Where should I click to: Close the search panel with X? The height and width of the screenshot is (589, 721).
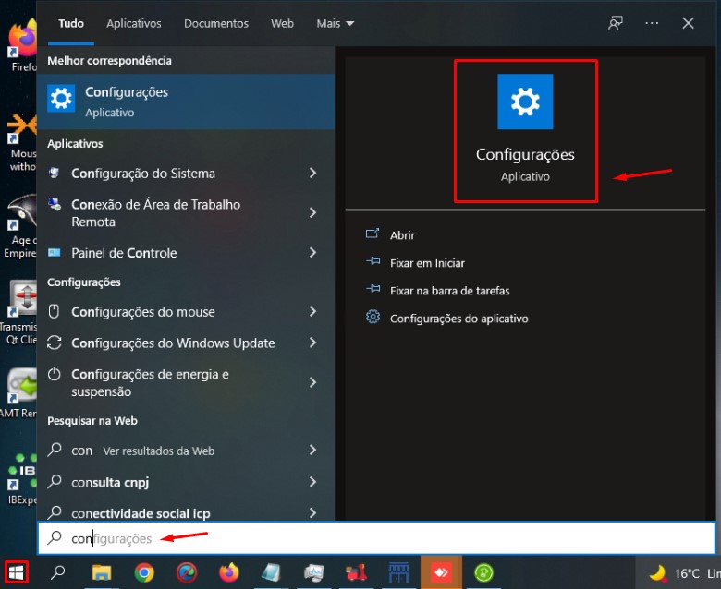pos(688,23)
